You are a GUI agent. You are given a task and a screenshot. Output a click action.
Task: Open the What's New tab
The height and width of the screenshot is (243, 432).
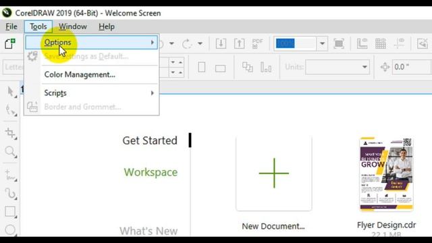(148, 231)
